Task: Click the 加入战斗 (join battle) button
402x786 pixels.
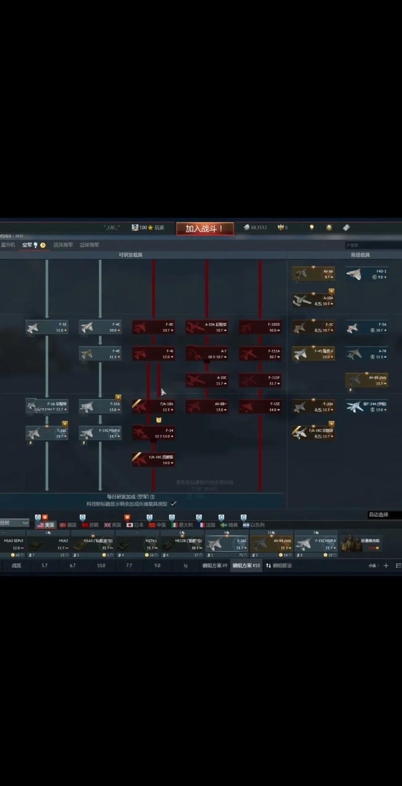Action: [x=205, y=229]
